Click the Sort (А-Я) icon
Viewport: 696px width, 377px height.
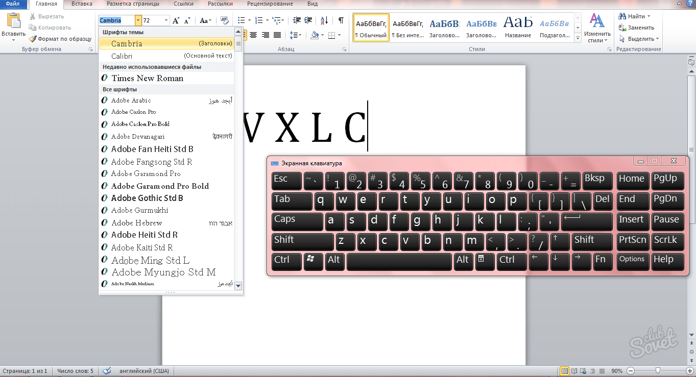pyautogui.click(x=324, y=21)
